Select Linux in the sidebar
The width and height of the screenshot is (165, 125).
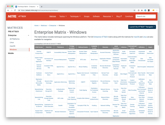[x=12, y=42]
